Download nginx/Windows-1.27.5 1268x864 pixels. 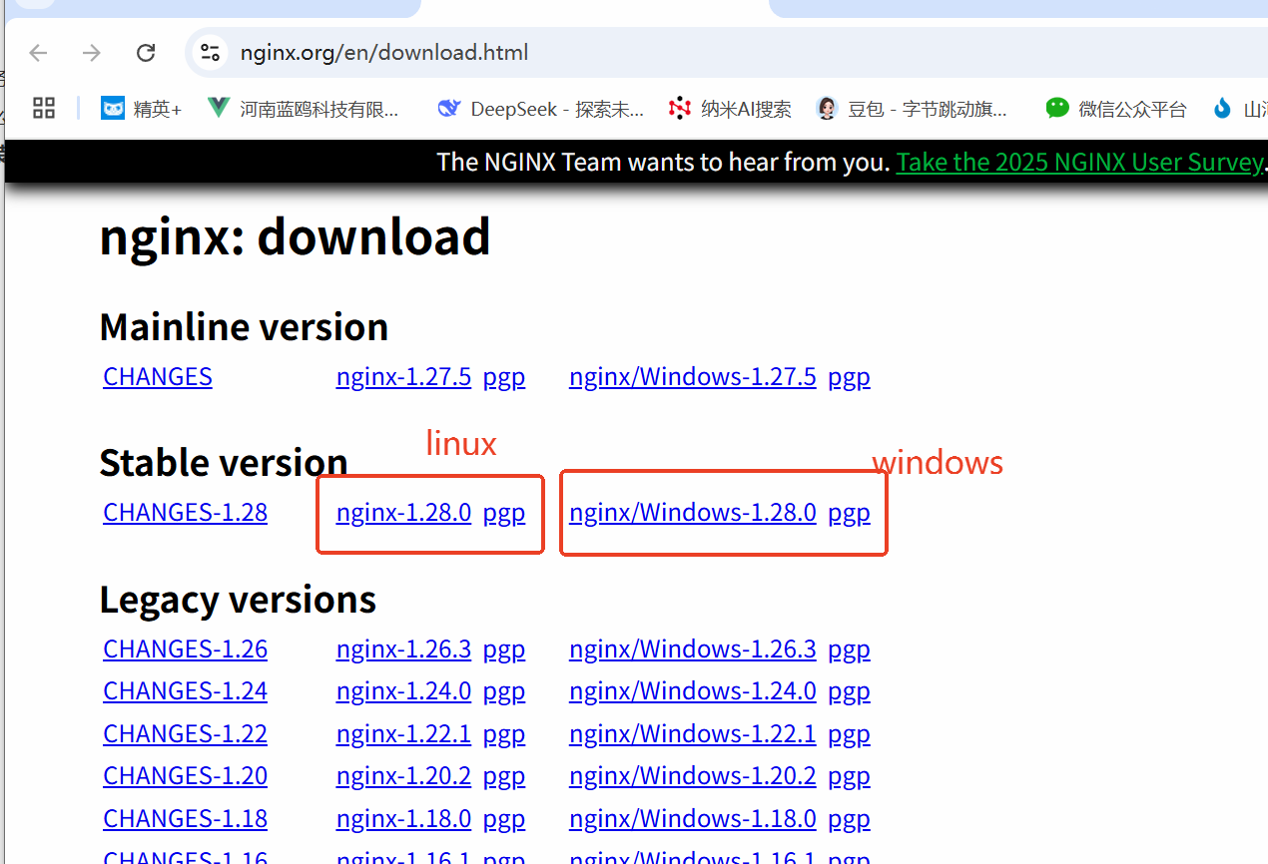point(693,377)
